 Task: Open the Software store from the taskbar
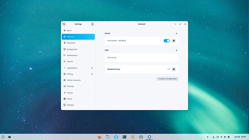click(x=116, y=137)
